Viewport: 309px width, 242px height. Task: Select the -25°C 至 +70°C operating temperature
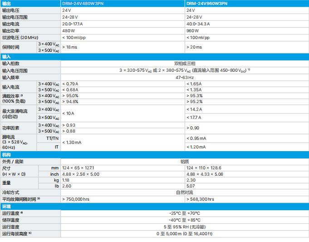click(x=185, y=213)
